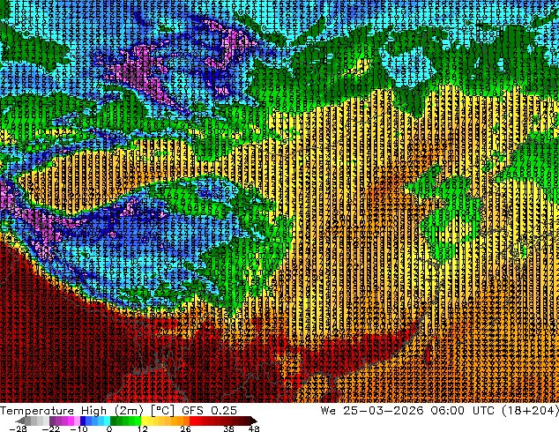Click the '-22' legend value
Viewport: 559px width, 432px height.
tap(51, 428)
